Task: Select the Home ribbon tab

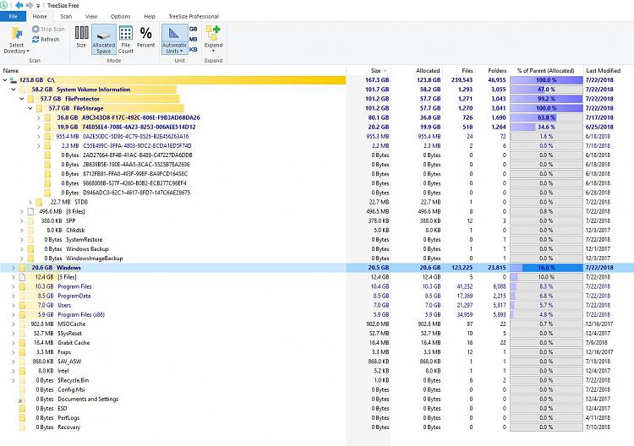Action: 40,16
